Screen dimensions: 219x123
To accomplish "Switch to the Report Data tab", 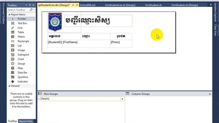I will [26, 121].
